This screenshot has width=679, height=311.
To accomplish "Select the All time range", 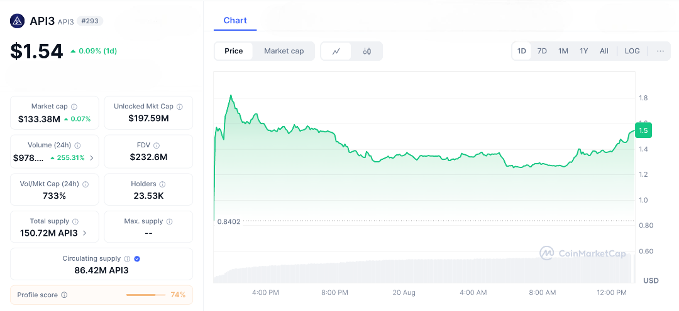I will 604,51.
